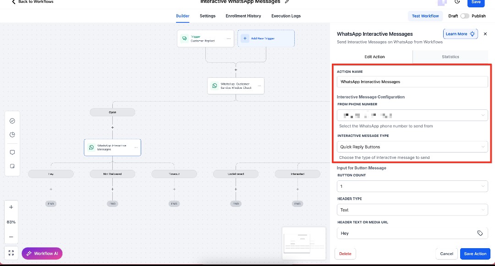Select the Not Delivered branch label

point(112,174)
